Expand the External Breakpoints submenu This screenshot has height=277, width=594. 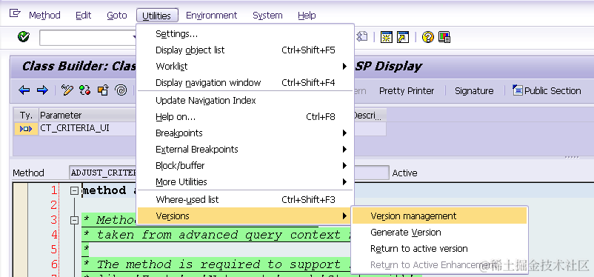tap(245, 150)
